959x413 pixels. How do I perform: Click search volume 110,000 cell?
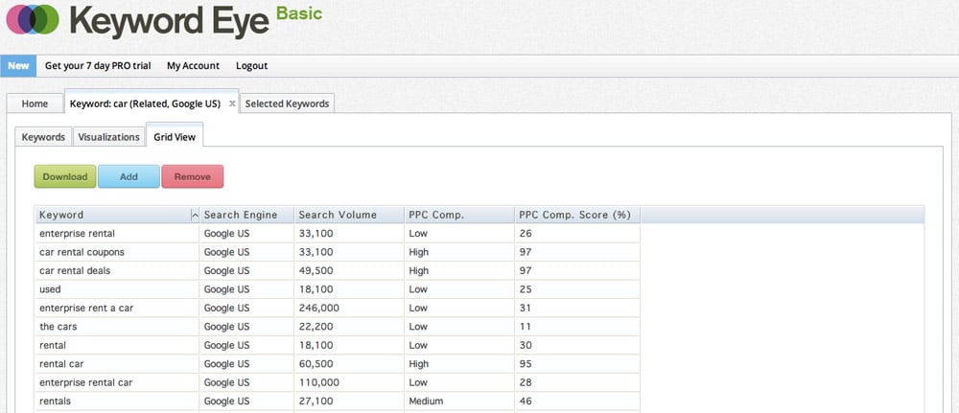point(349,382)
